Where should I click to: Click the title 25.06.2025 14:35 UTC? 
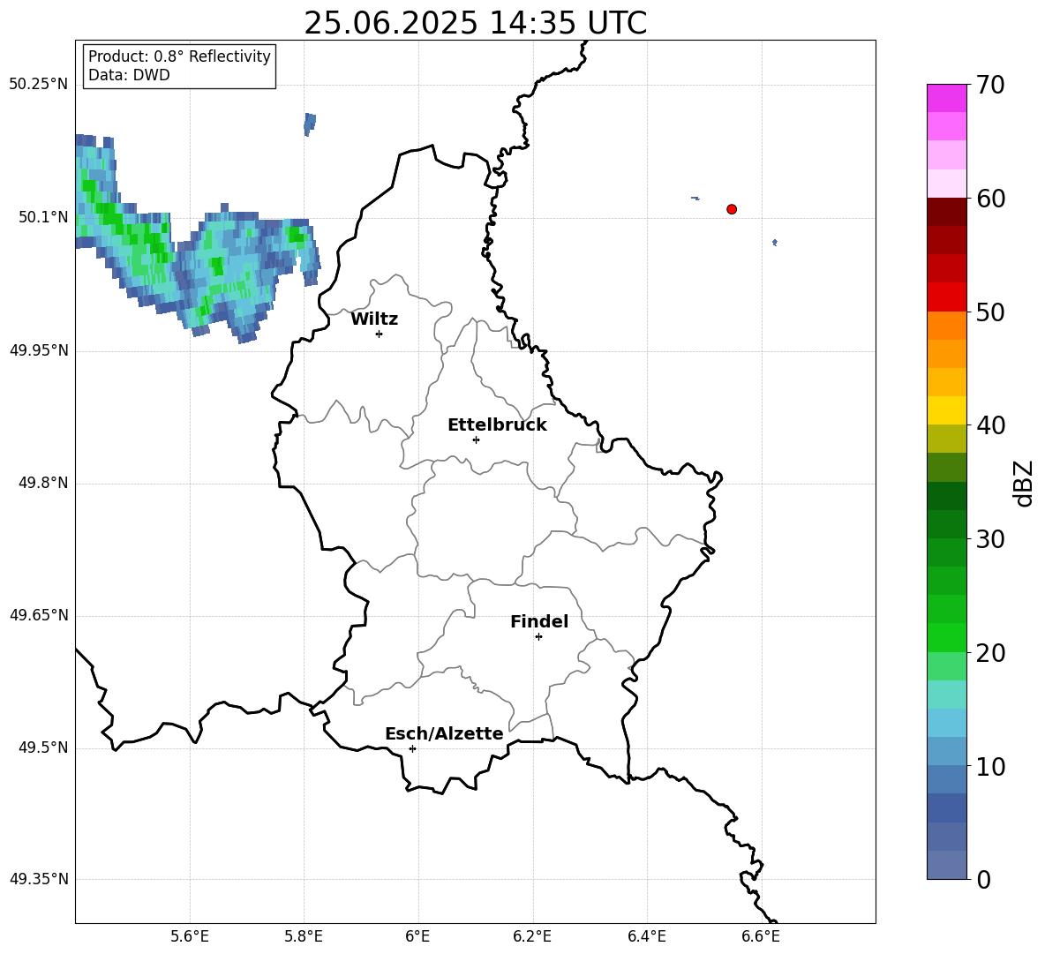pyautogui.click(x=475, y=23)
